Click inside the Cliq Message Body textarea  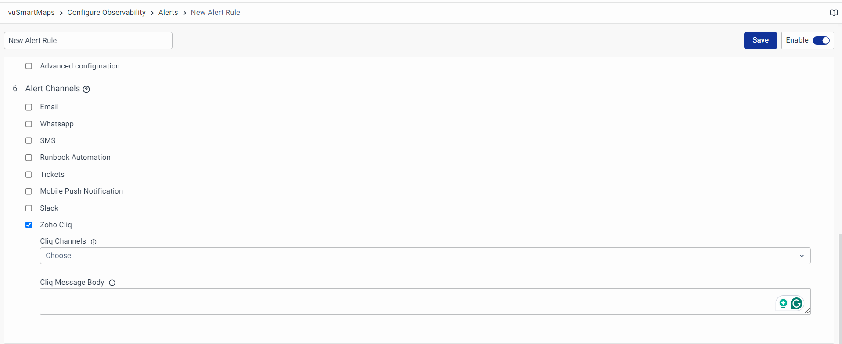tap(395, 301)
